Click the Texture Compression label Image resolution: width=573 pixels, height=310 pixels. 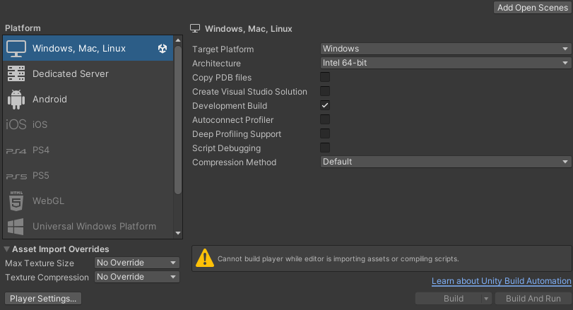[47, 277]
